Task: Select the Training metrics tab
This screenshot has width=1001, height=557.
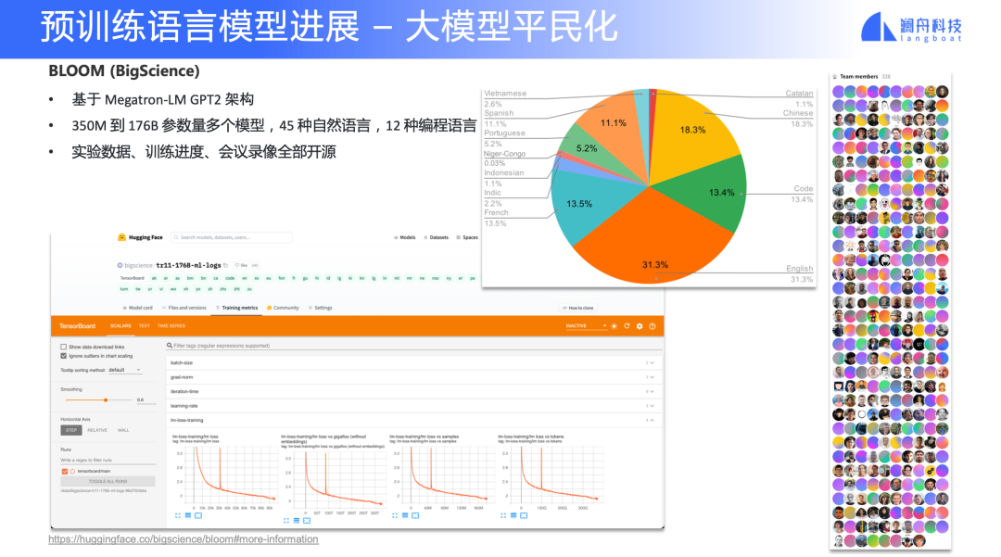Action: [237, 308]
